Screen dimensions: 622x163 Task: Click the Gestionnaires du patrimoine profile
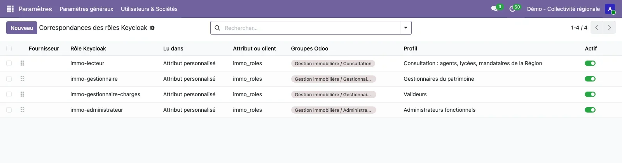click(439, 79)
